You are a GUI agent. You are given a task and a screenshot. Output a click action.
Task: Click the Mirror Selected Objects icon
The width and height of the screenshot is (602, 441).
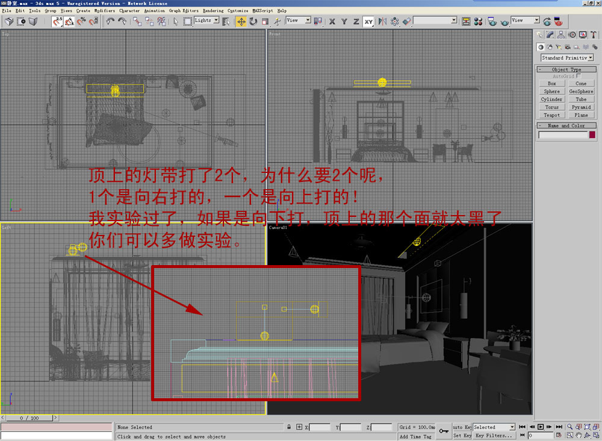pyautogui.click(x=383, y=22)
